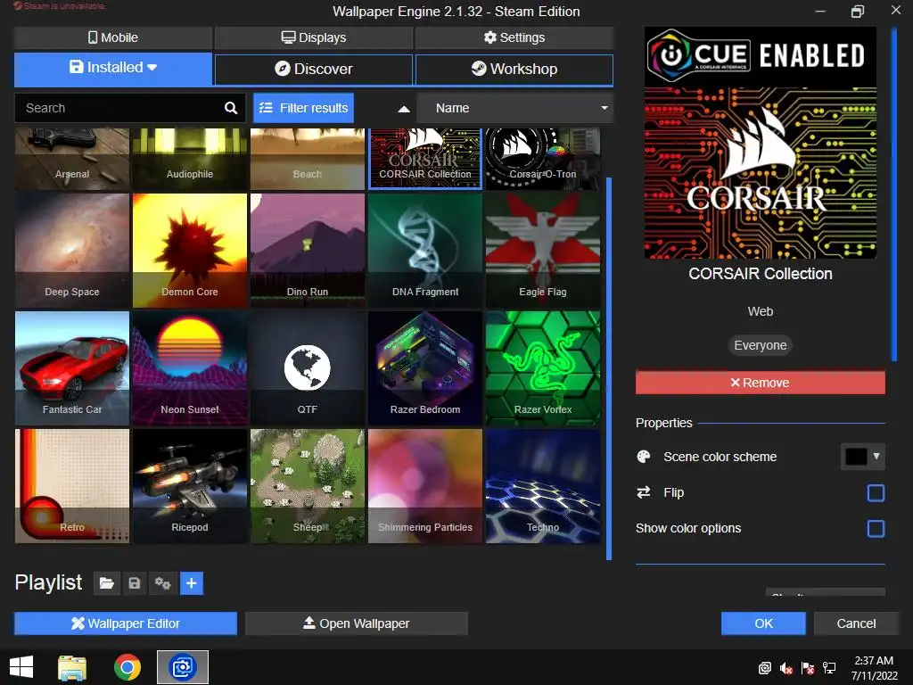Select the Retro wallpaper

point(72,486)
